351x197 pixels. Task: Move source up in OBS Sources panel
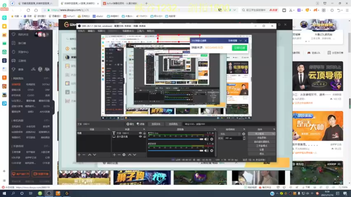129,155
